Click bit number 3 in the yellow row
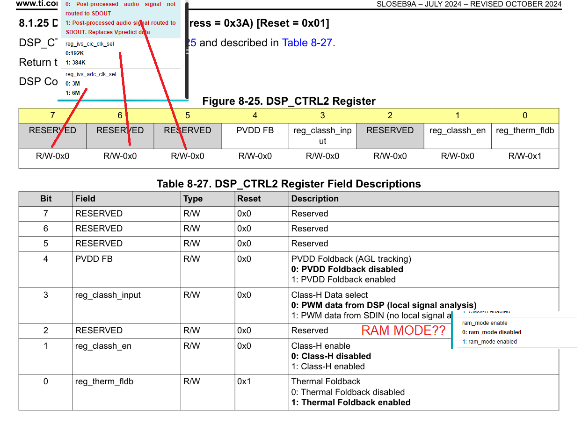582x424 pixels. pos(322,115)
